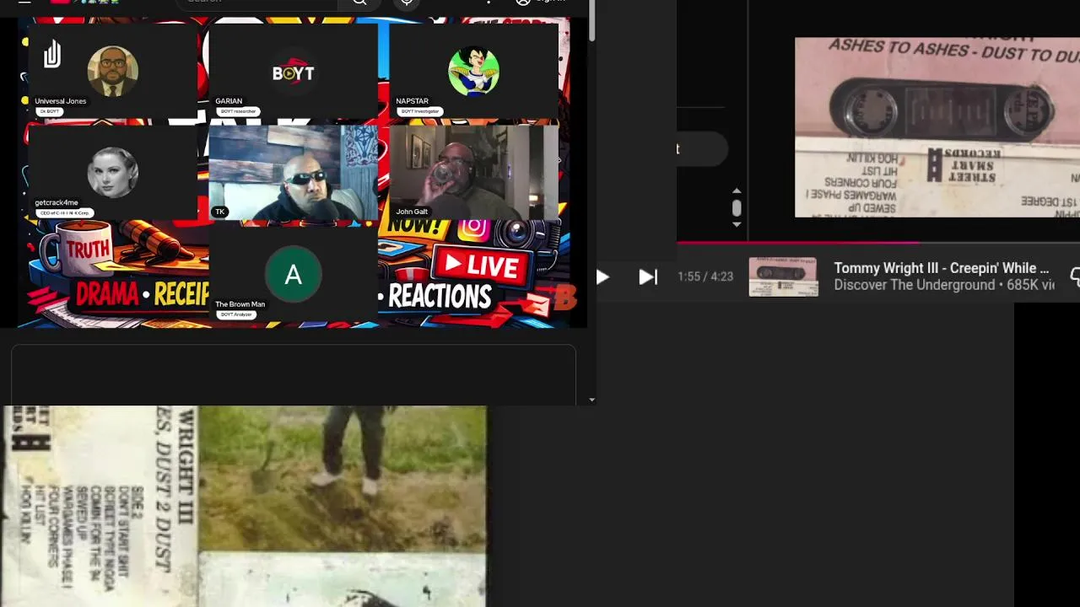This screenshot has width=1080, height=607.
Task: Click the empty text box below the stream
Action: (294, 375)
